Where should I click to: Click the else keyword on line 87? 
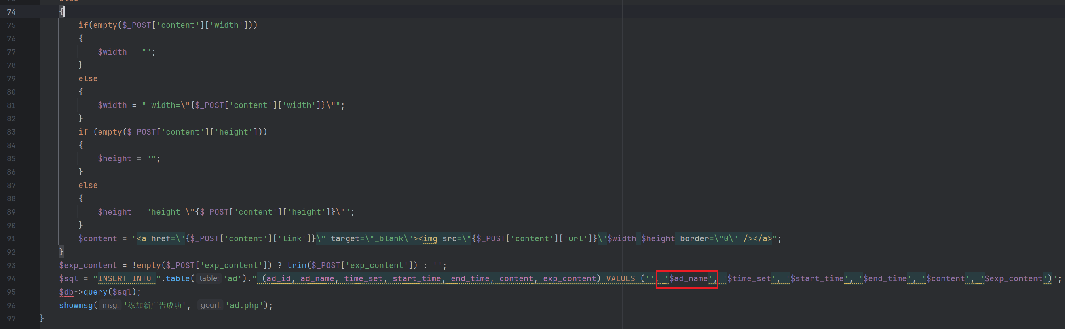(x=88, y=186)
